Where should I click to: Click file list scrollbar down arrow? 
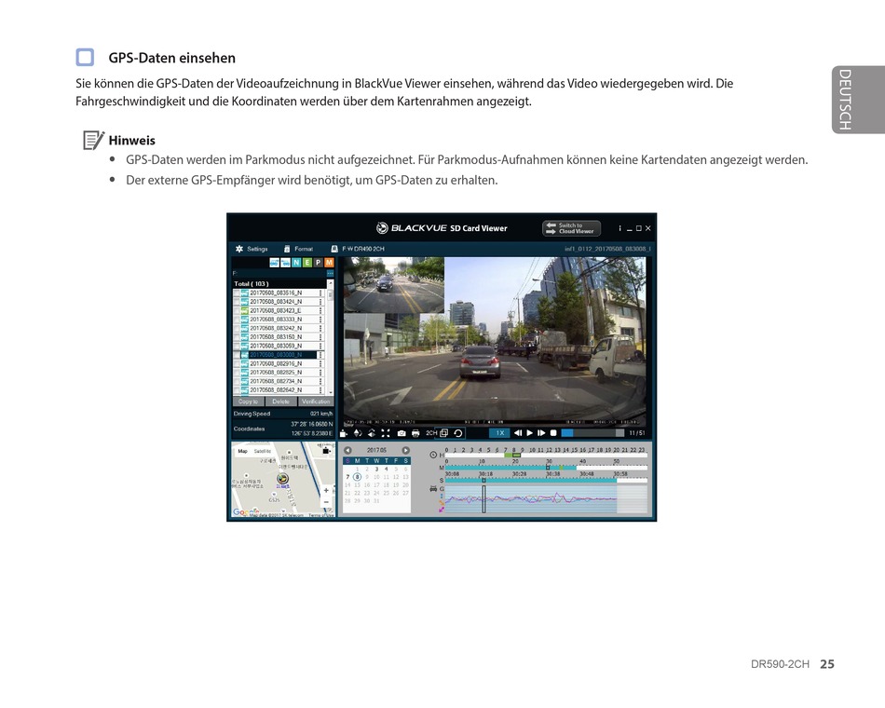pyautogui.click(x=330, y=392)
